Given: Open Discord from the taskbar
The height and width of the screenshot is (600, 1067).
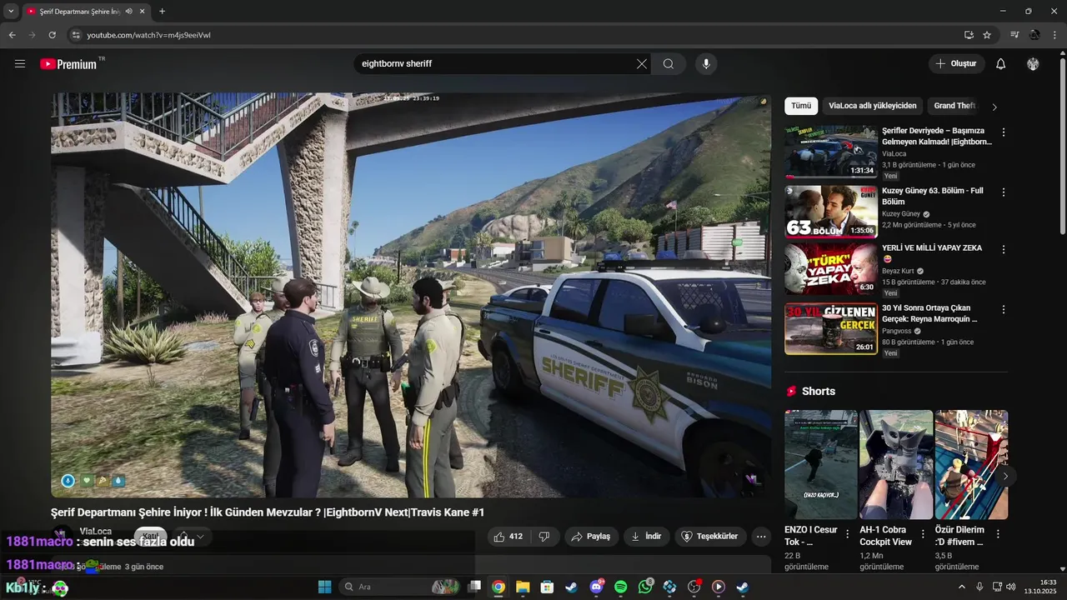Looking at the screenshot, I should (x=596, y=587).
